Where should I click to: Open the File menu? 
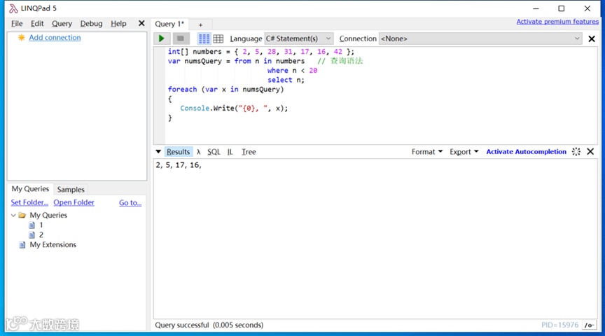[17, 24]
